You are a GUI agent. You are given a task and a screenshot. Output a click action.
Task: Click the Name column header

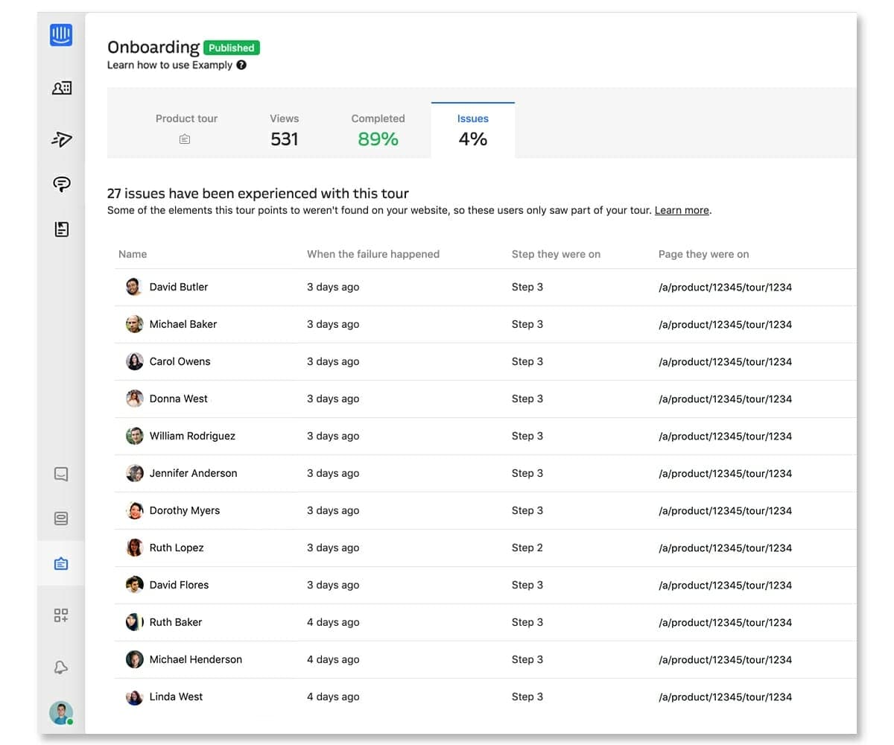point(133,254)
